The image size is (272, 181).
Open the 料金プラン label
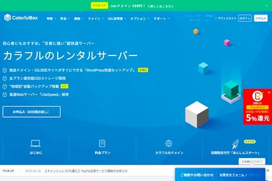(102, 153)
